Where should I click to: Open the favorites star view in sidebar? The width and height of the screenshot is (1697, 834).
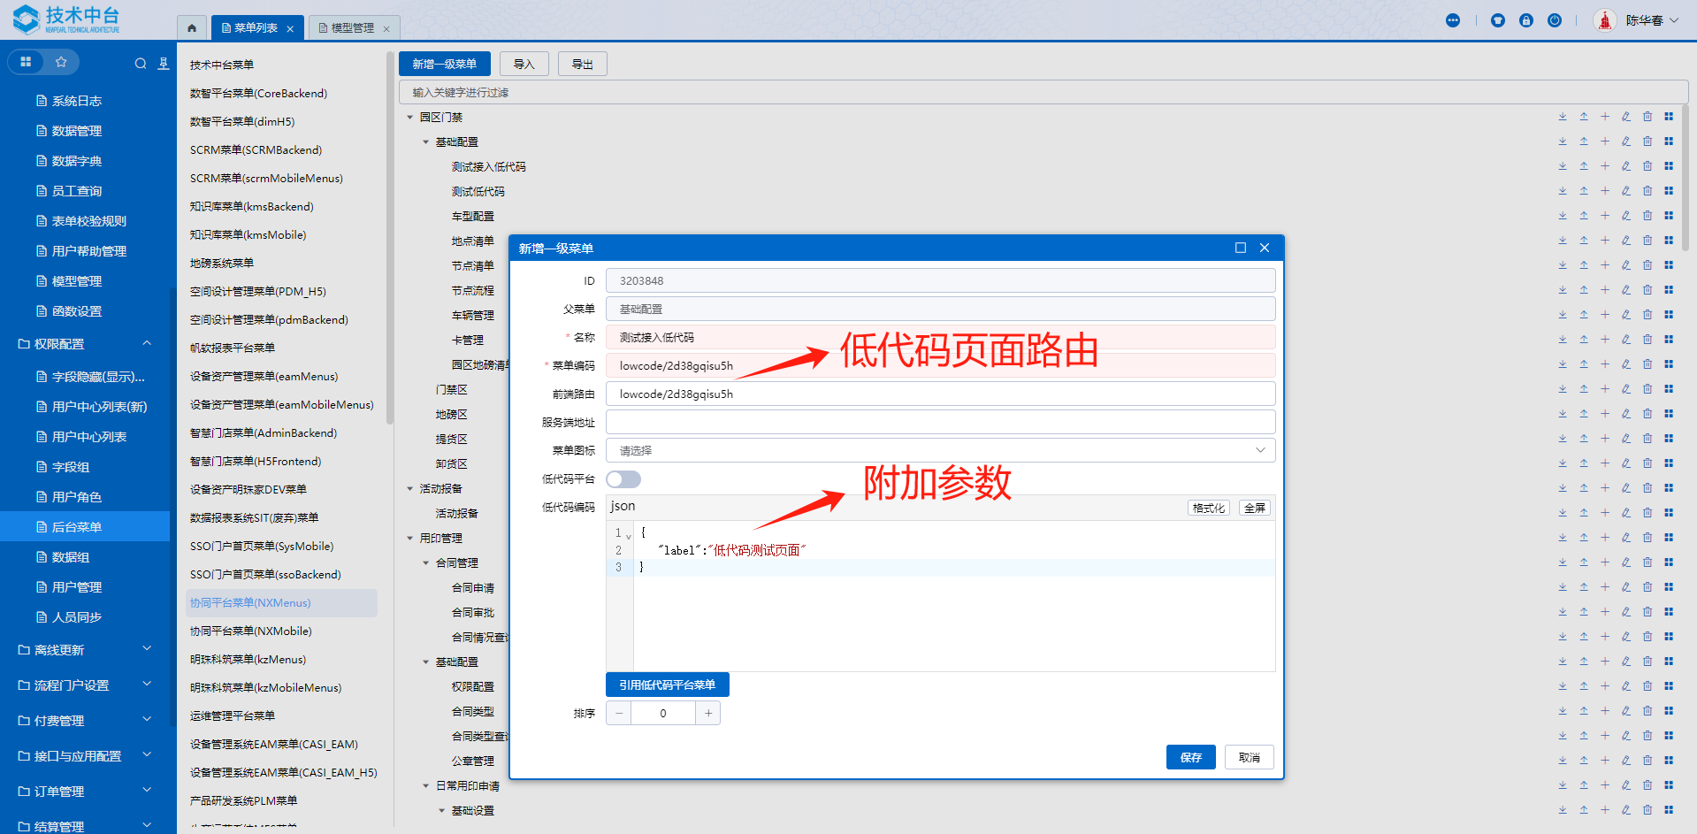[x=61, y=62]
